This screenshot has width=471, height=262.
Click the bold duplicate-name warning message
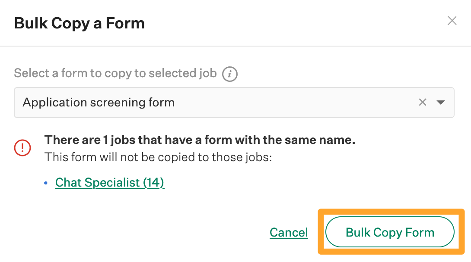coord(200,140)
